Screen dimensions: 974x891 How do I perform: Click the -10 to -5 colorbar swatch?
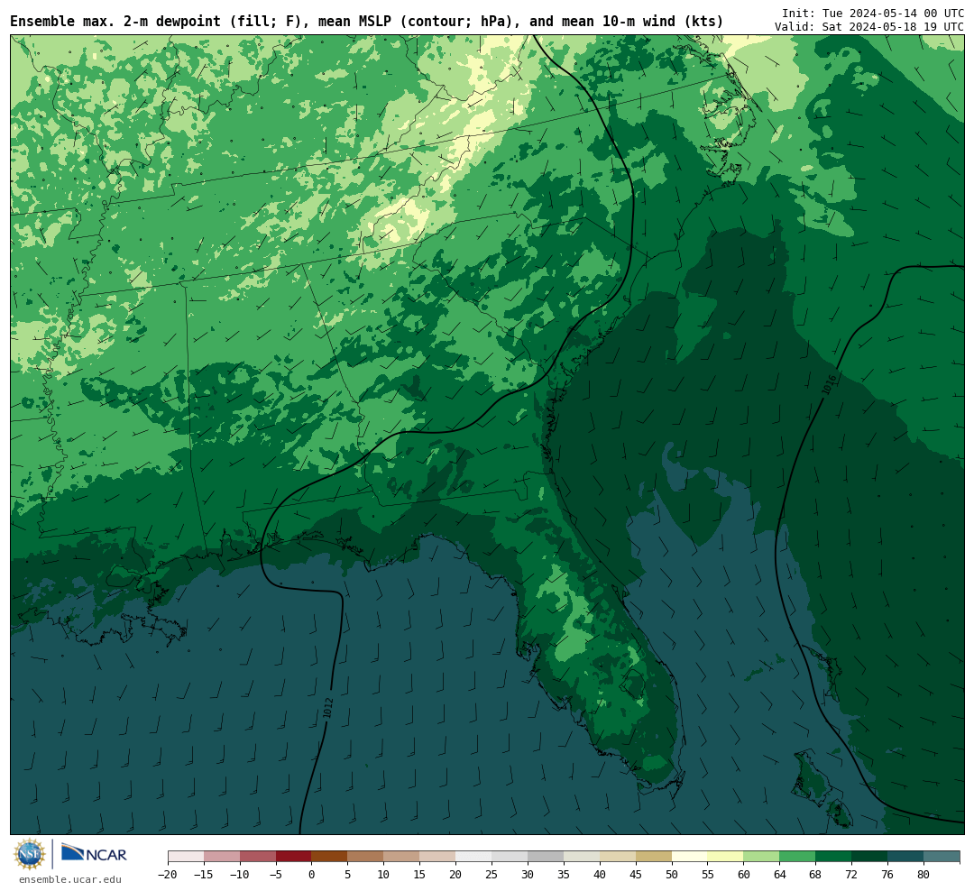(x=258, y=857)
